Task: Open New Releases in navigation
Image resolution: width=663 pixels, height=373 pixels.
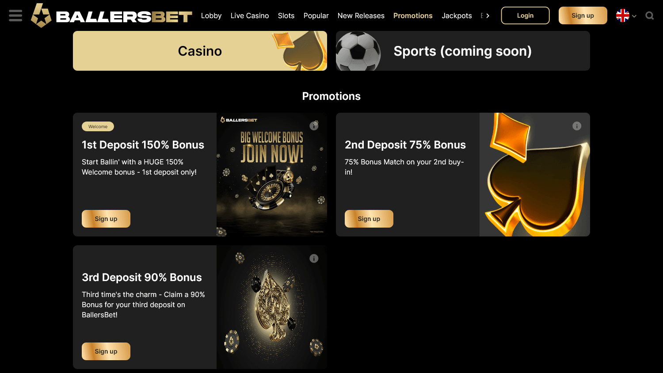Action: (x=361, y=15)
